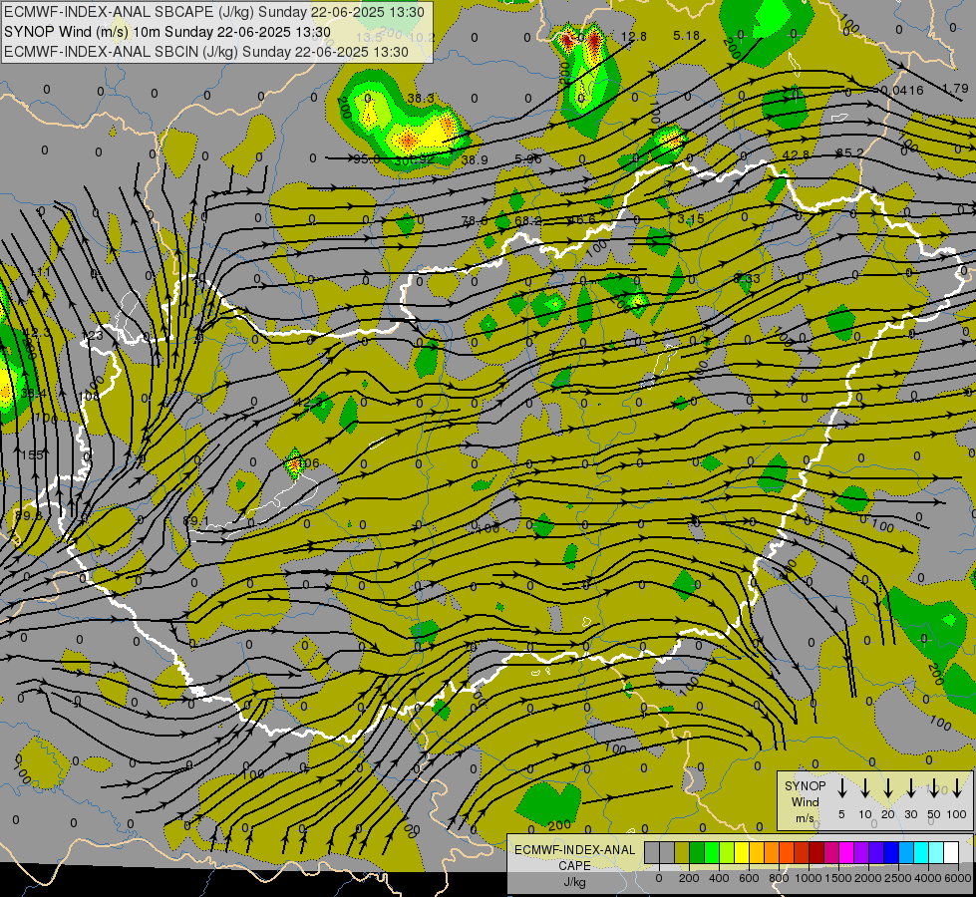Click the '3.15' value on the map

coord(691,219)
